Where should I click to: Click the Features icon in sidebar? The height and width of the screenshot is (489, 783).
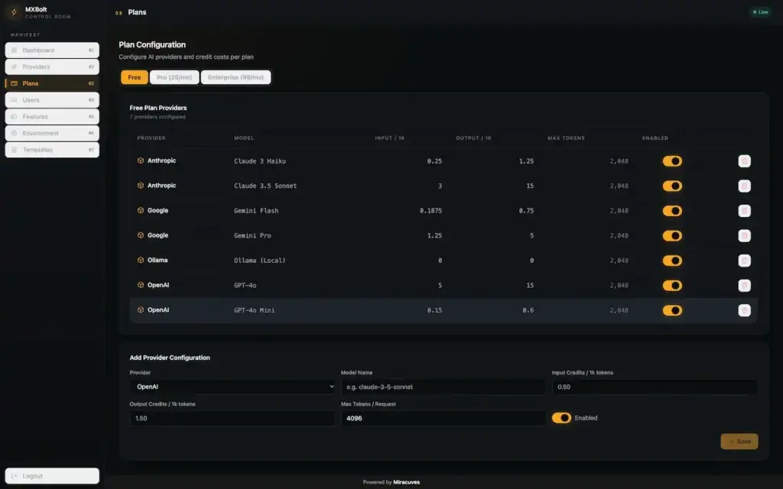click(14, 117)
